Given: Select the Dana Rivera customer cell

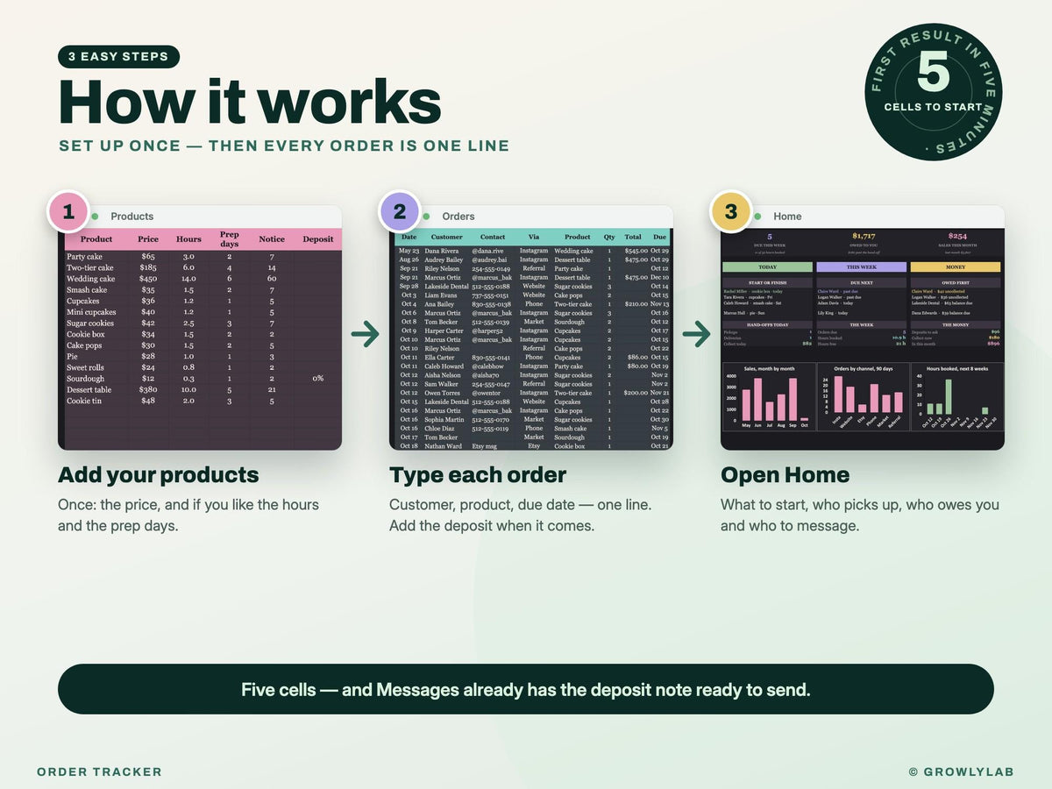Looking at the screenshot, I should [x=441, y=251].
